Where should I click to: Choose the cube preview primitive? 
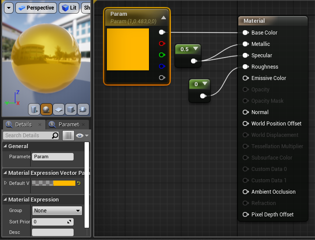[71, 109]
